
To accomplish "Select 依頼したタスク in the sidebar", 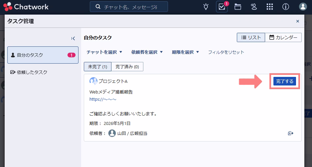I will pos(29,72).
